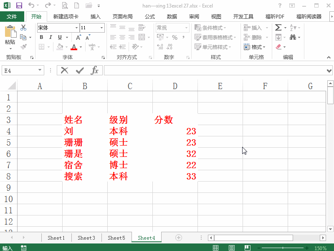Viewport: 334px width, 251px height.
Task: Collapse the ribbon with the chevron arrow
Action: [x=329, y=57]
